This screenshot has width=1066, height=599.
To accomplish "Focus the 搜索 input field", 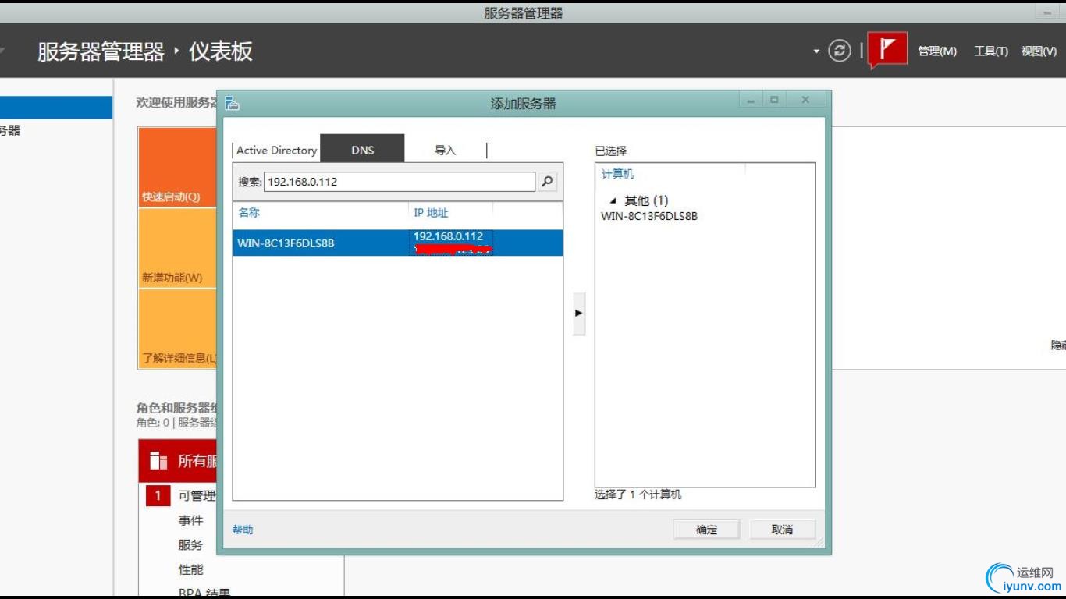I will [400, 182].
